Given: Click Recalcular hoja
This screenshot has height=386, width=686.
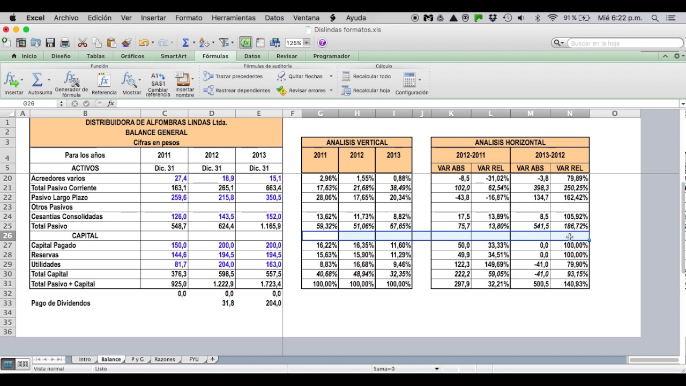Looking at the screenshot, I should [x=366, y=91].
